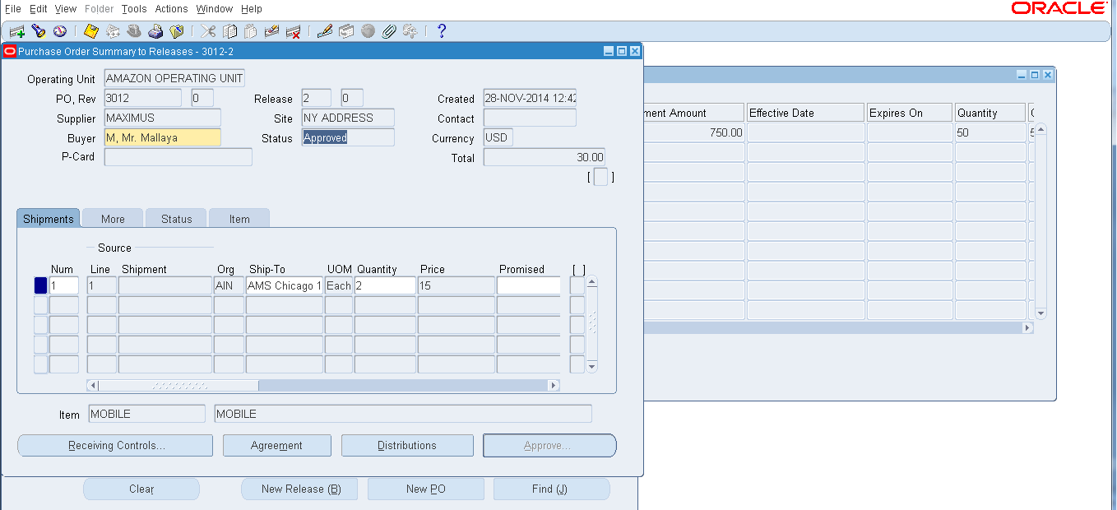Switch to the More tab

pos(113,219)
